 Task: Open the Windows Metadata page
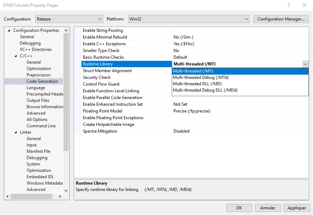point(45,183)
